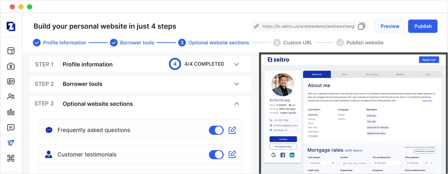Open the command grid icon at sidebar bottom
The width and height of the screenshot is (448, 174).
tap(11, 158)
